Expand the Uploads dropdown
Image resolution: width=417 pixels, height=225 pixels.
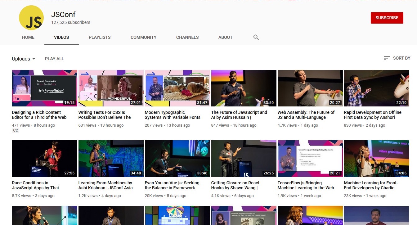point(24,59)
